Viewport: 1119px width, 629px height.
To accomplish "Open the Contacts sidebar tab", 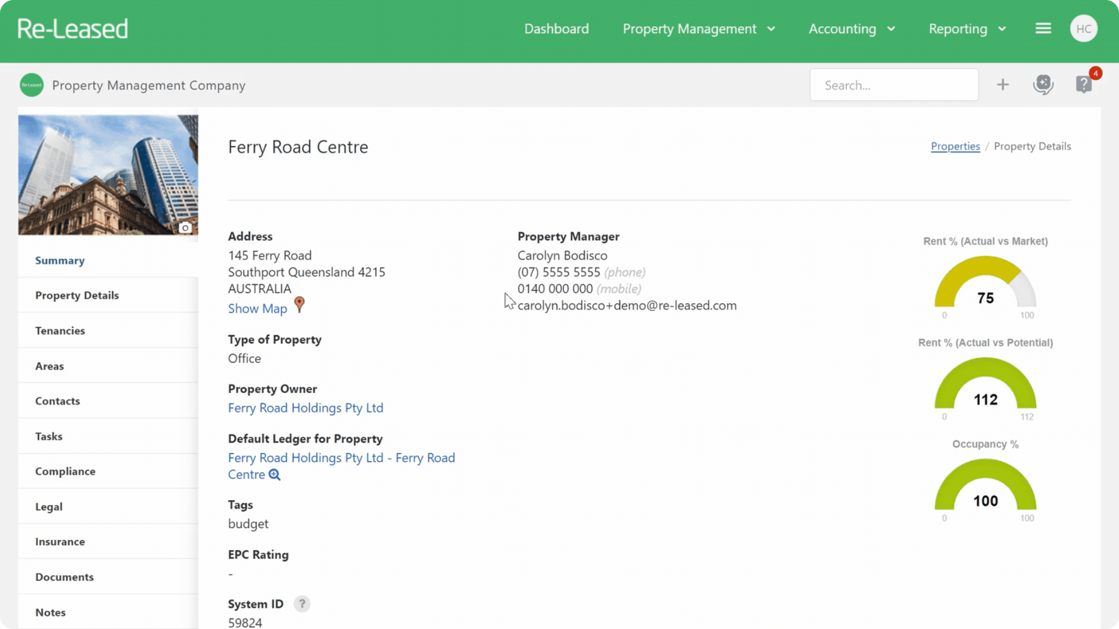I will tap(108, 401).
